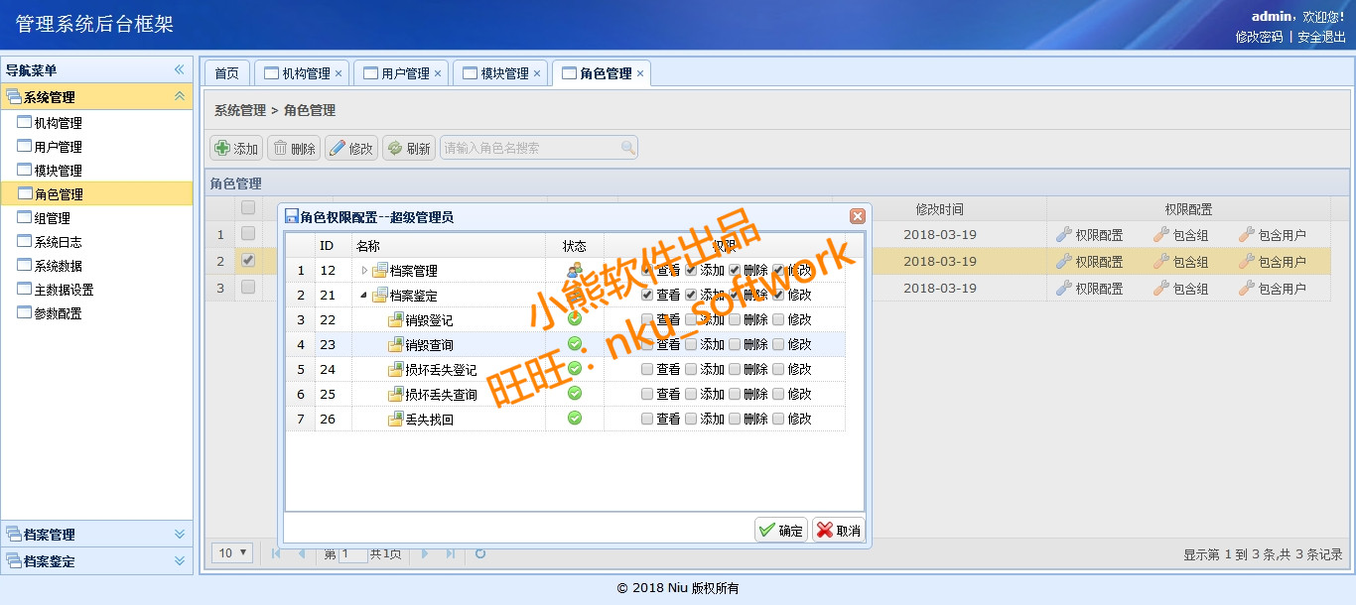Check the 查看 checkbox for 销毁登记
This screenshot has height=605, width=1356.
pos(647,319)
